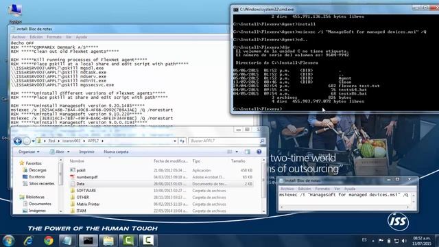439x247 pixels.
Task: Open the green Camtasia taskbar icon
Action: pos(128,241)
